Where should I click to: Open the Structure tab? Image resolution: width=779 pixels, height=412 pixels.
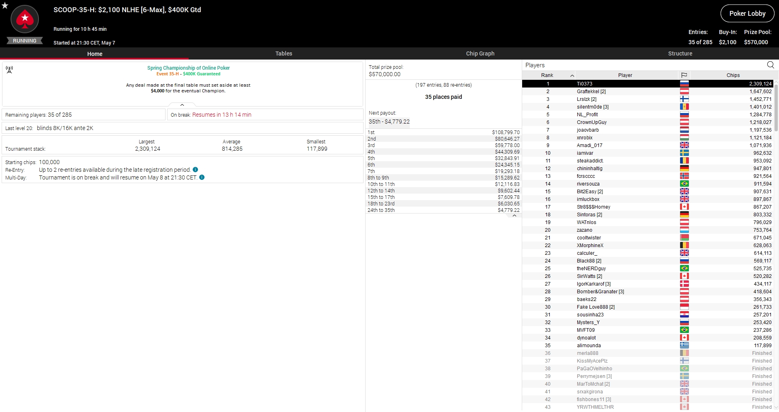point(680,53)
